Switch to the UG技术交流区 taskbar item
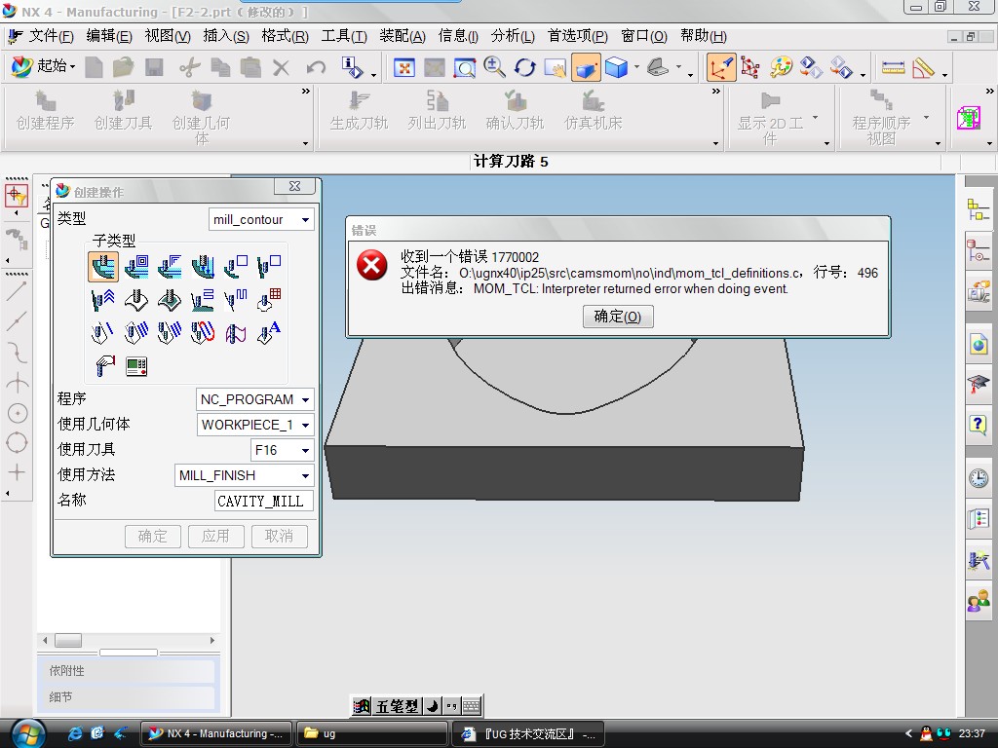The height and width of the screenshot is (748, 998). pos(527,734)
